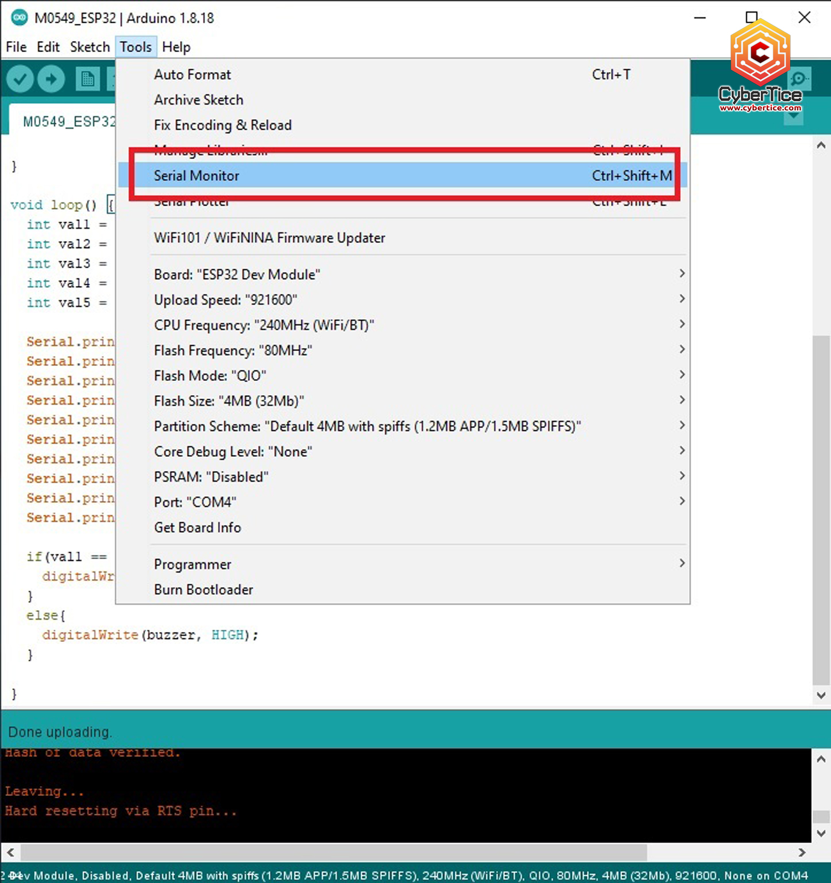Click the Verify checkmark toolbar icon
The image size is (831, 883).
(20, 79)
